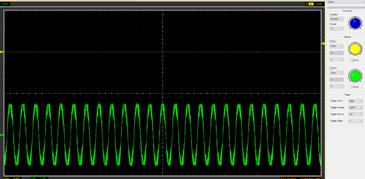Enable the CH2 Invert checkbox
This screenshot has width=365, height=179.
pos(352,87)
